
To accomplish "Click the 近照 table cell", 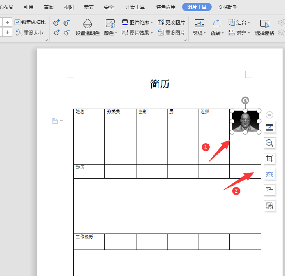I will (x=214, y=137).
